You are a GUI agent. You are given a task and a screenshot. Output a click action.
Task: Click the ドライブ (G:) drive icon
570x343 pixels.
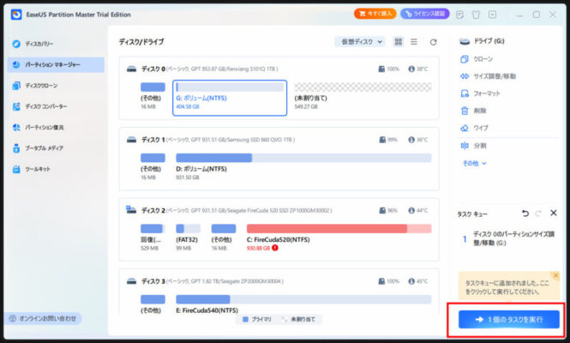point(465,41)
